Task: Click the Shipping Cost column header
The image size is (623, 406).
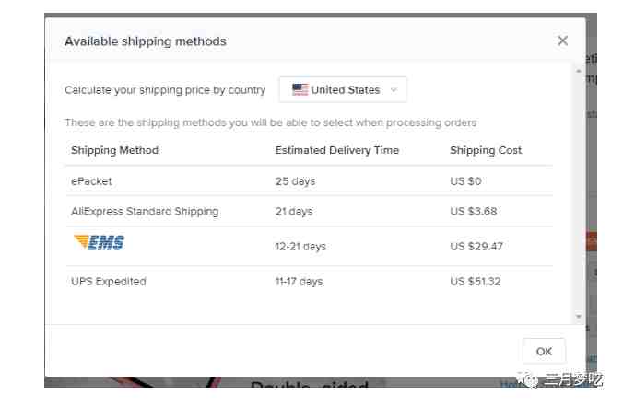Action: 486,150
